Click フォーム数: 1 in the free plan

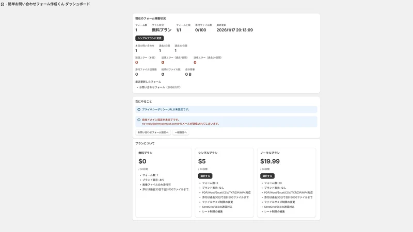pyautogui.click(x=150, y=175)
